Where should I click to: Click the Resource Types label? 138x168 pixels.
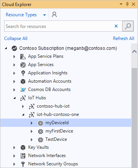pos(21,15)
